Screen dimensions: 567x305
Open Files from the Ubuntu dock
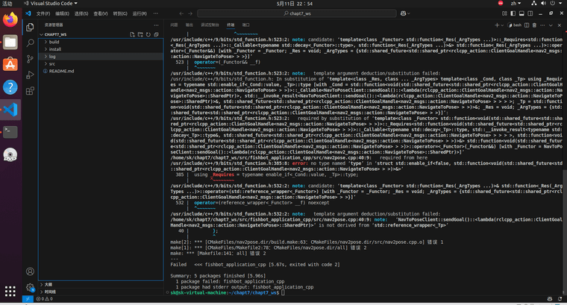10,43
